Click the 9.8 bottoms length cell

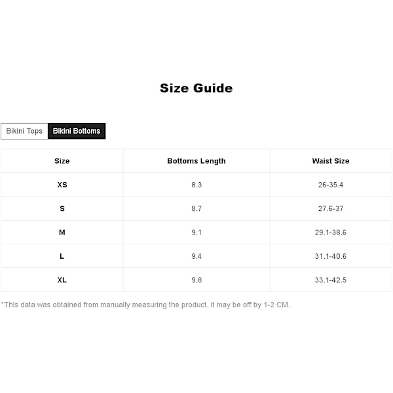coord(196,280)
